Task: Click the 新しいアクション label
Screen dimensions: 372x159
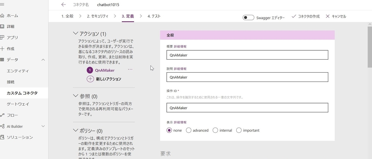Action: (x=108, y=79)
